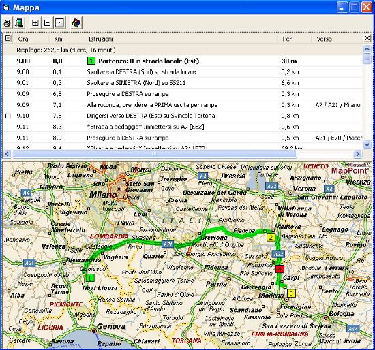Click A7 / A21 / Milano direction text
This screenshot has width=375, height=350.
click(x=337, y=105)
